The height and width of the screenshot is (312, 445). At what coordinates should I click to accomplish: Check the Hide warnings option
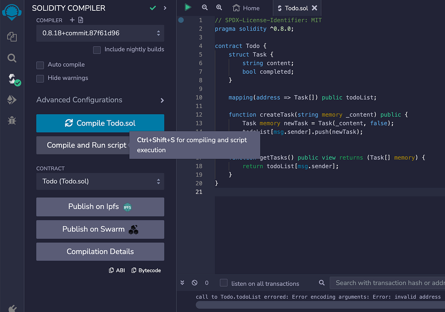coord(40,78)
